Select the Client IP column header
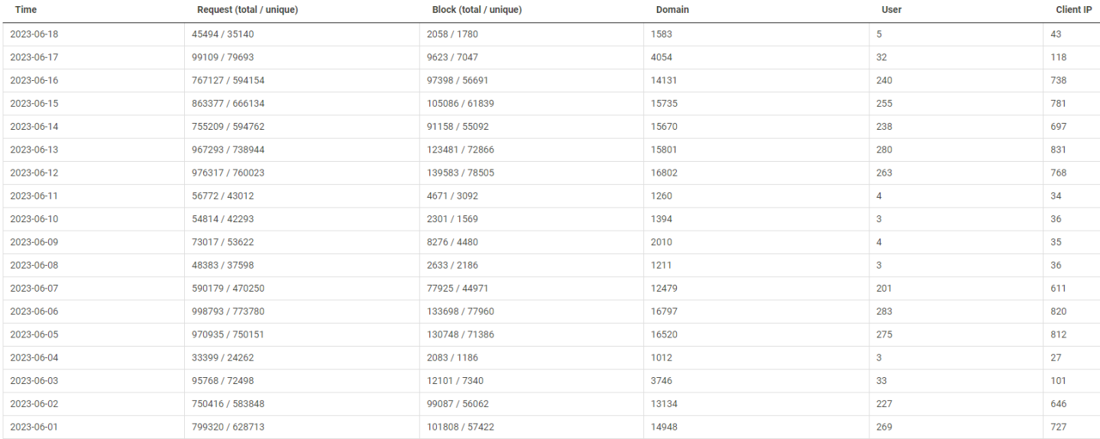The height and width of the screenshot is (439, 1100). 1073,10
